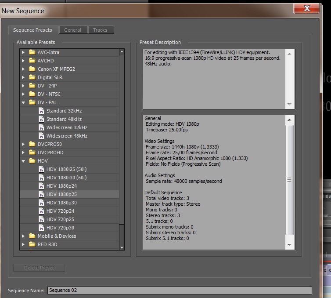Screen dimensions: 331x298
Task: Click the HDV 1080p30 preset icon
Action: pyautogui.click(x=41, y=203)
